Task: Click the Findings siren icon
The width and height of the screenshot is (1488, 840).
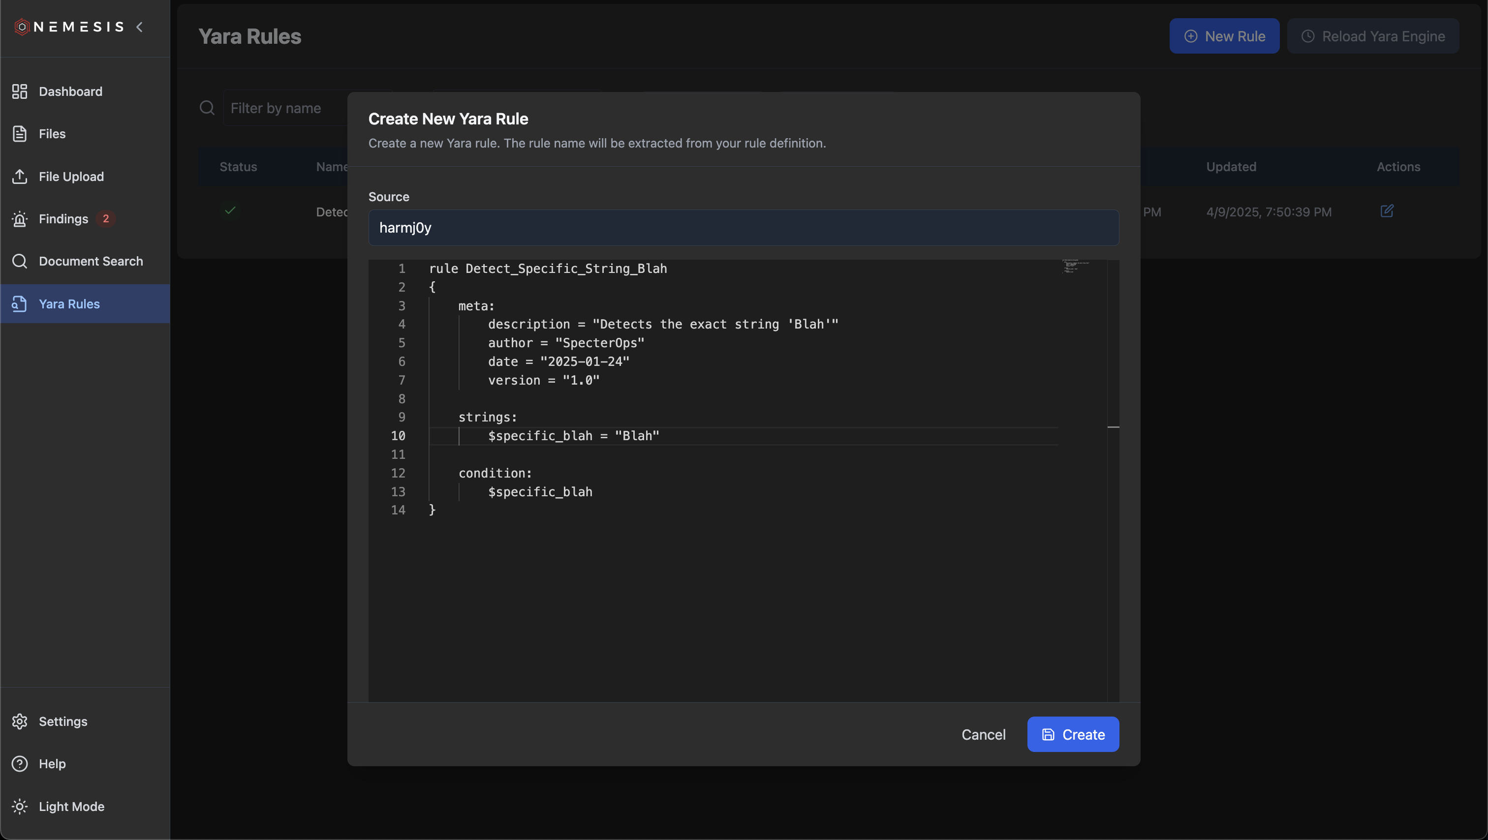Action: (20, 219)
